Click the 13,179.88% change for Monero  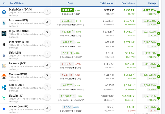click(149, 75)
